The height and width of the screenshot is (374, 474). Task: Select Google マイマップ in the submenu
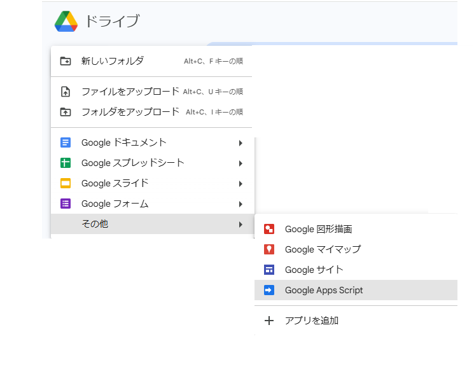(x=356, y=249)
